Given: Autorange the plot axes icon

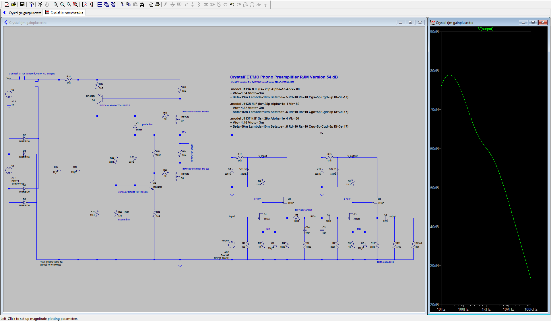Looking at the screenshot, I should tap(91, 4).
